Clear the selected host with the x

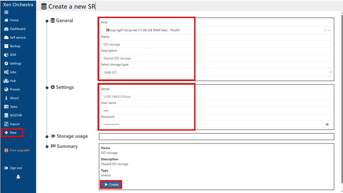[325, 30]
